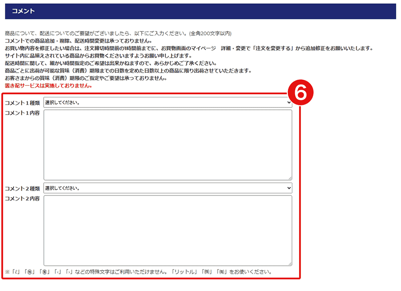
Task: Click the 商品追加・削除 notice line
Action: [x=78, y=41]
